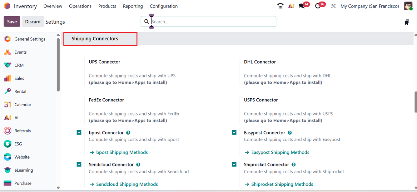Screen dimensions: 417x192
Task: Open the Sendcloud Shipping Methods link
Action: [127, 184]
